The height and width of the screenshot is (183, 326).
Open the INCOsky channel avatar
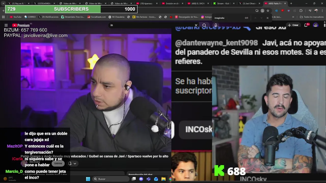coord(24,163)
